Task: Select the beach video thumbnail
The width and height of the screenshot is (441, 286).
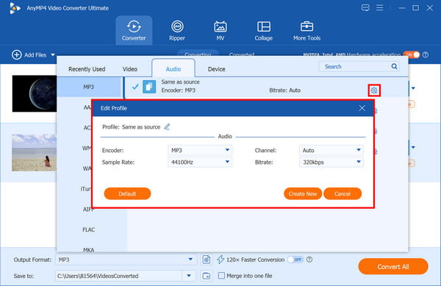Action: [x=35, y=153]
